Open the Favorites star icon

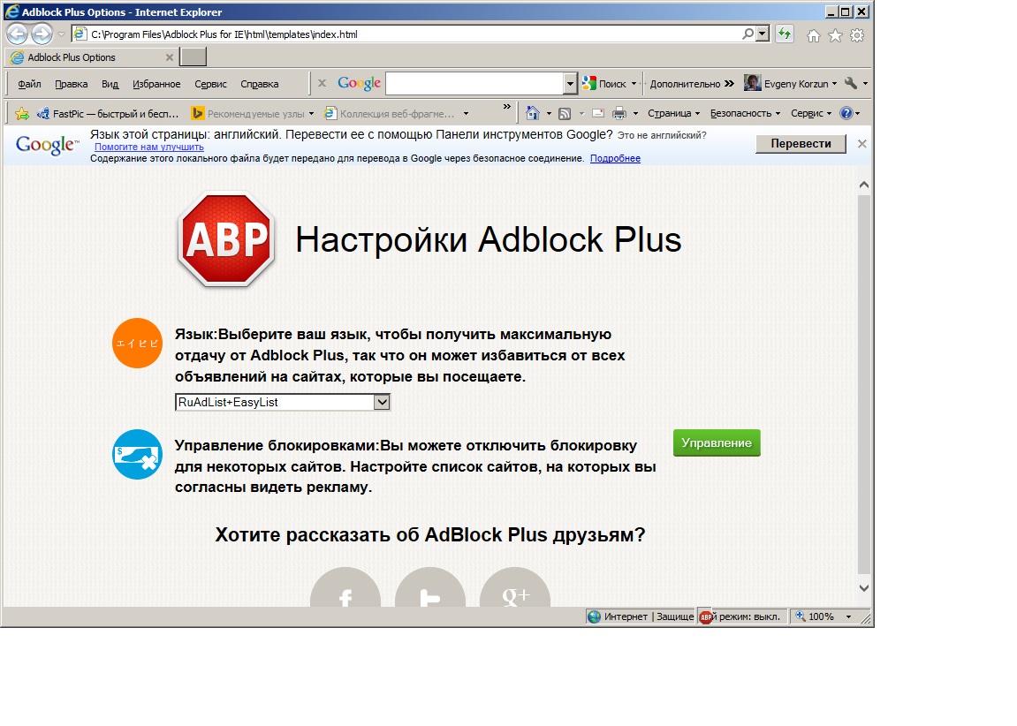(x=835, y=35)
